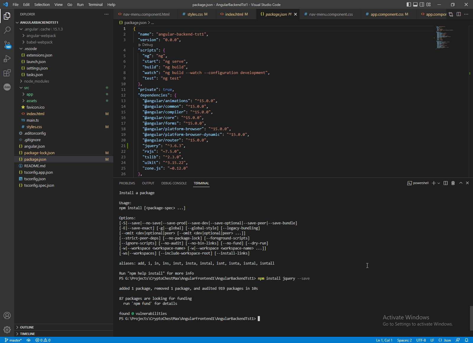Open the Search view in activity bar
The image size is (473, 343).
point(7,30)
